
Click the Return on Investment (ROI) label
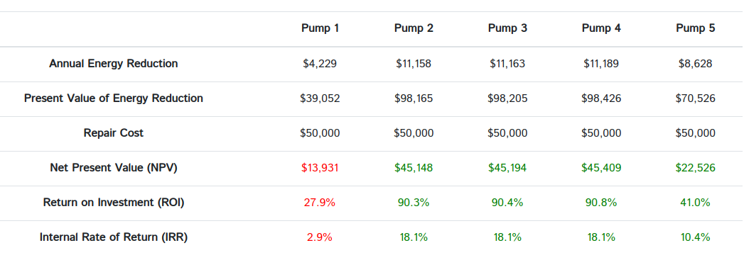tap(114, 203)
